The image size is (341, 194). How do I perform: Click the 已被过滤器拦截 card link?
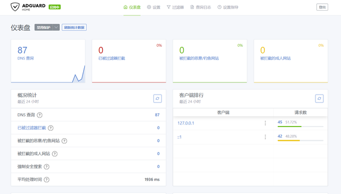111,58
